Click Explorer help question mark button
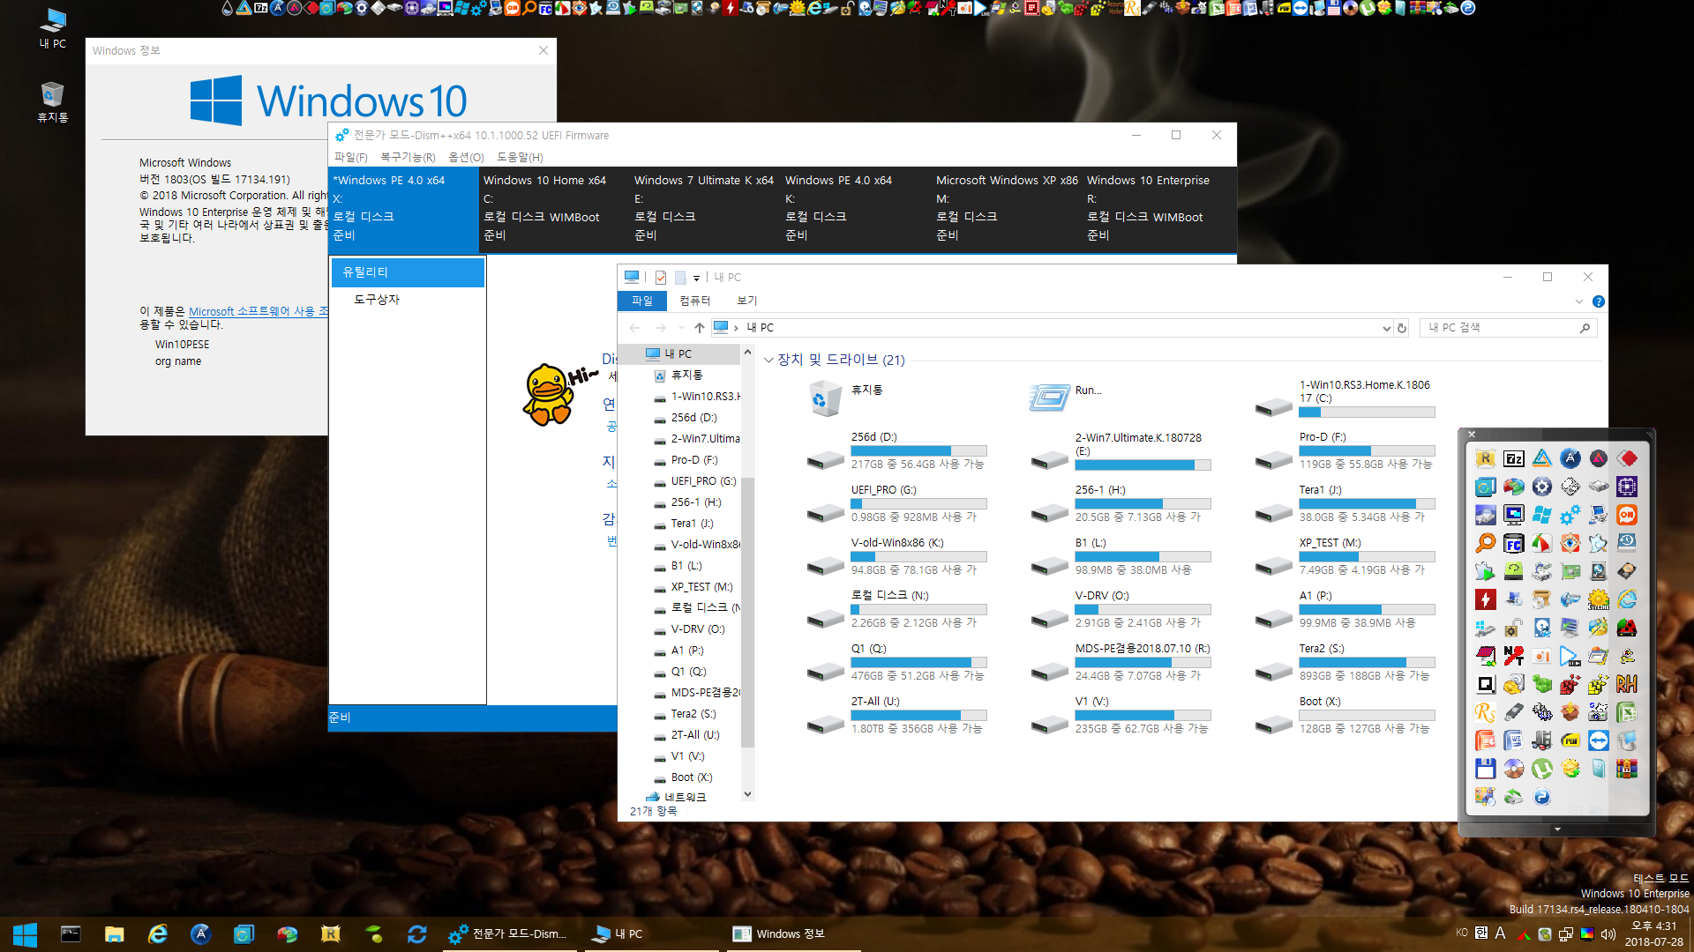This screenshot has width=1694, height=952. (x=1598, y=301)
